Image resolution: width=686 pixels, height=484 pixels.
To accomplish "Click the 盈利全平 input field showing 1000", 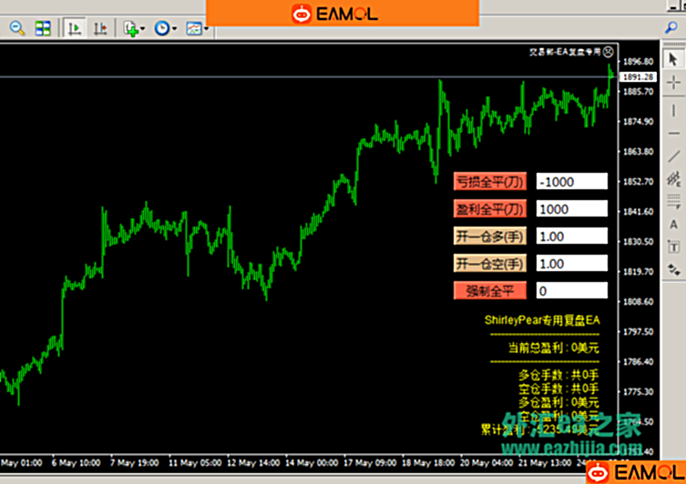I will tap(571, 209).
